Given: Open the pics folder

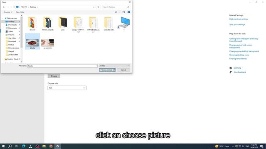Looking at the screenshot, I should click(x=63, y=24).
